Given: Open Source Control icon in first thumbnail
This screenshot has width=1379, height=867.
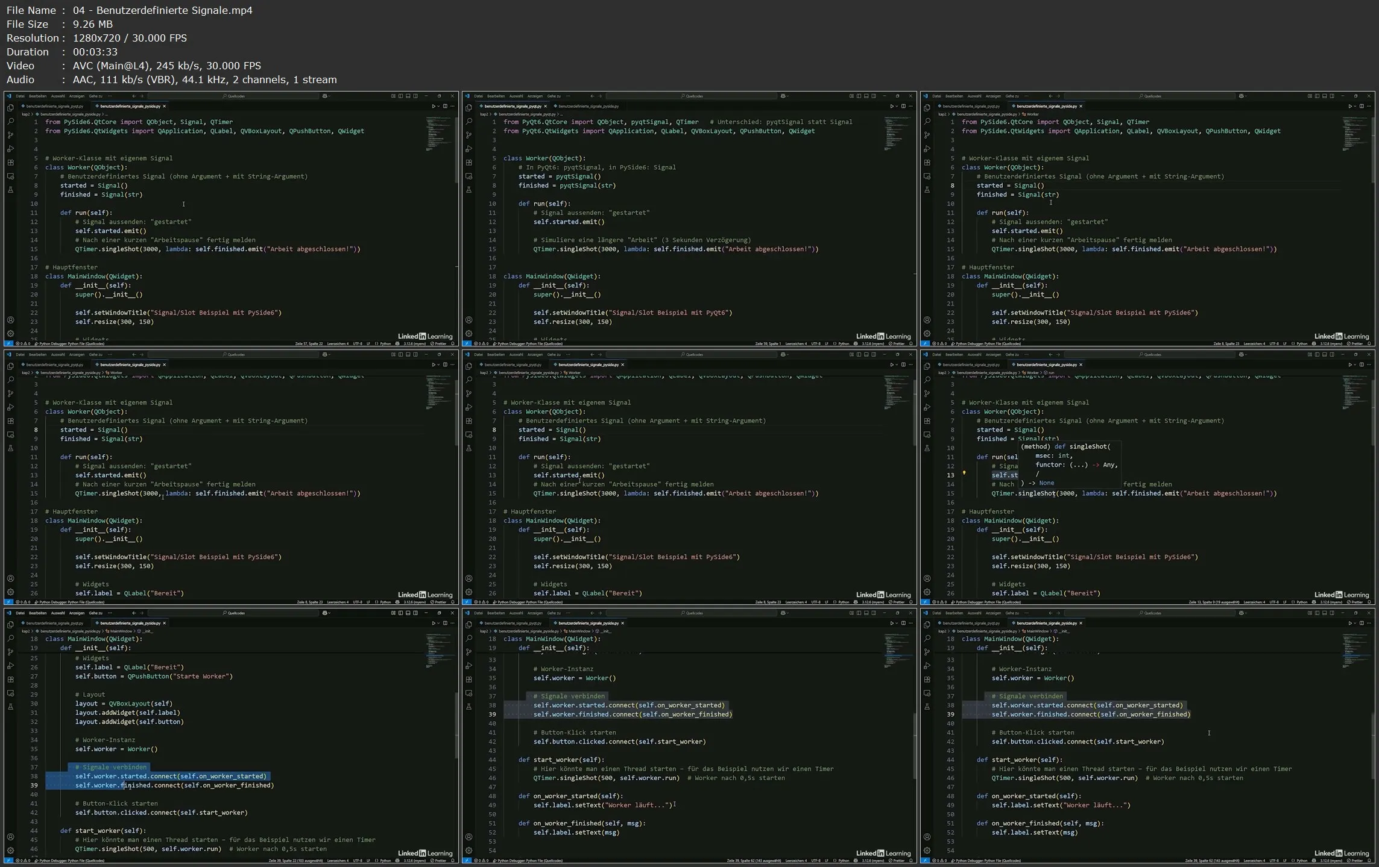Looking at the screenshot, I should point(10,136).
